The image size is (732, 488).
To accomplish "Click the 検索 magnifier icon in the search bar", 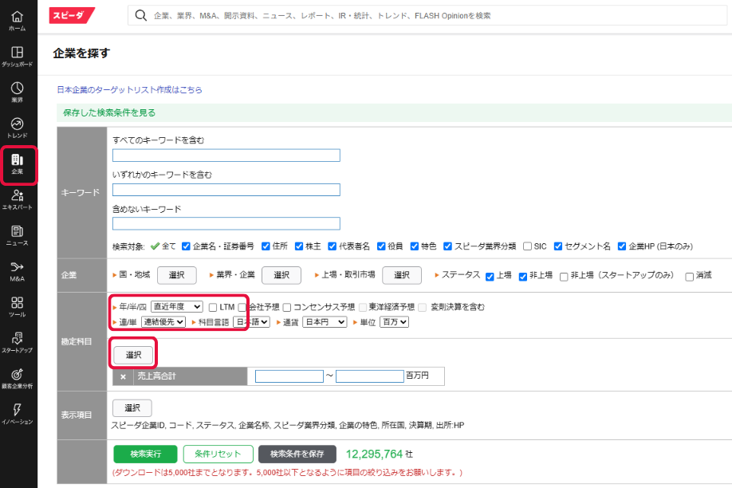I will pyautogui.click(x=139, y=15).
